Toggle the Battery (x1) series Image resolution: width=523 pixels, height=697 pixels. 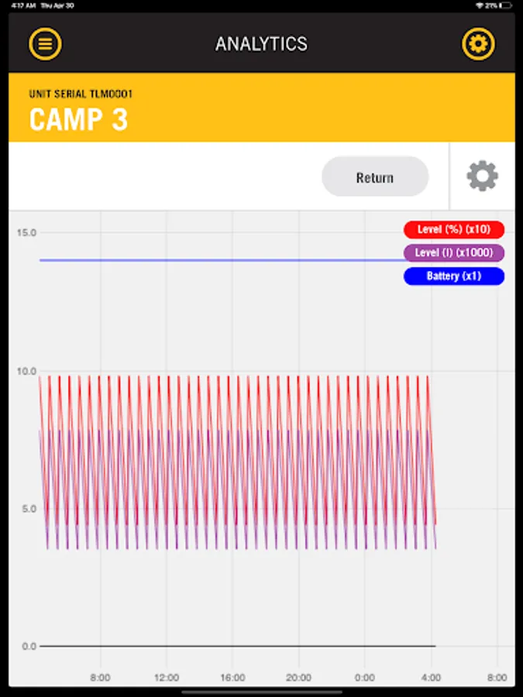pyautogui.click(x=454, y=276)
